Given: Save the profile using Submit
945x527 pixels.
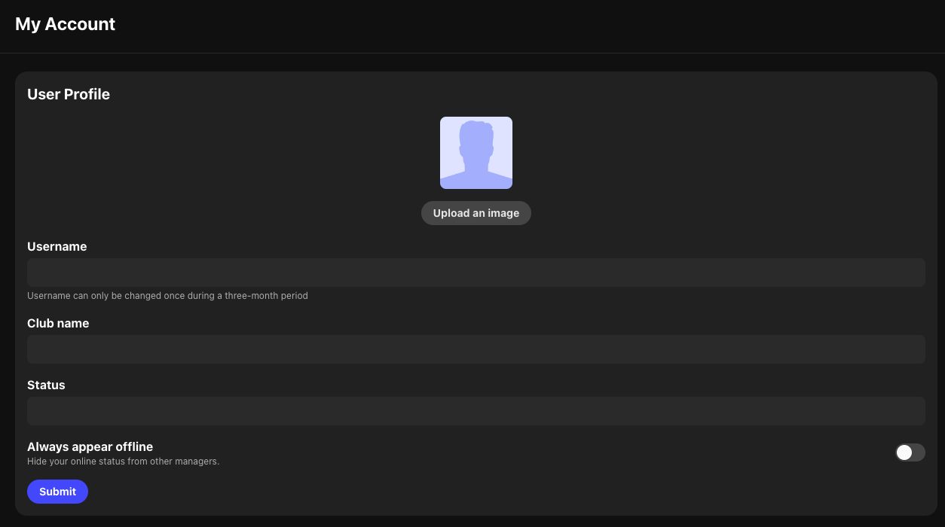Looking at the screenshot, I should [x=57, y=492].
